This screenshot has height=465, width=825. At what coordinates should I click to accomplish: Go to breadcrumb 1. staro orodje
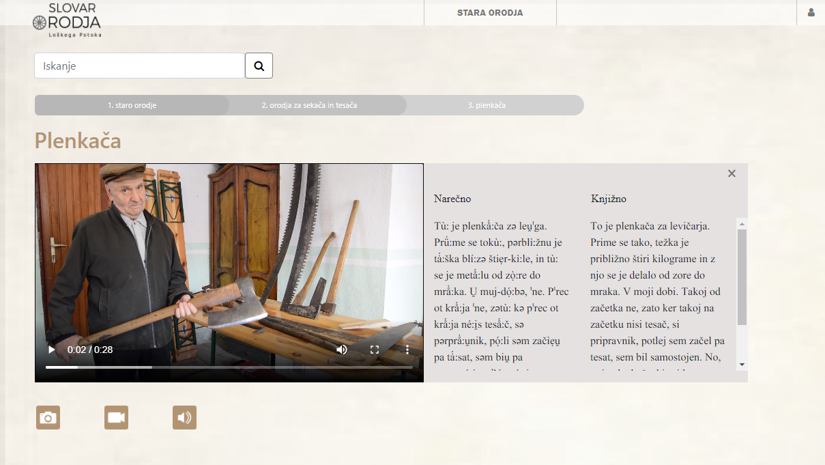coord(132,105)
